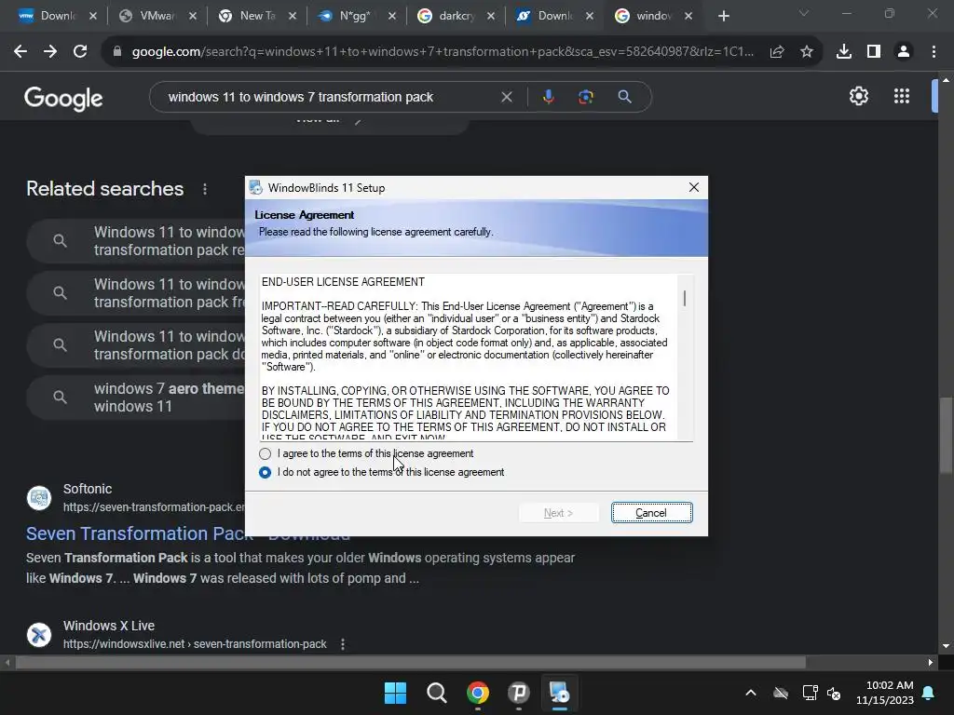Open Chrome three-dot menu
Screen dimensions: 954x715
934,52
